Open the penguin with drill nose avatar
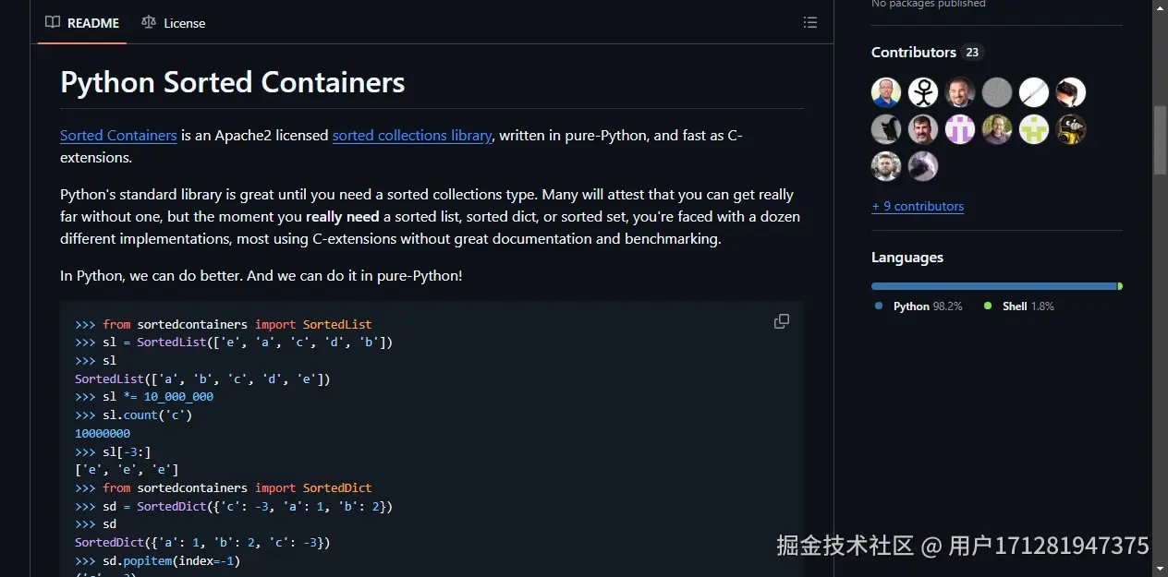Image resolution: width=1168 pixels, height=577 pixels. pyautogui.click(x=1071, y=129)
